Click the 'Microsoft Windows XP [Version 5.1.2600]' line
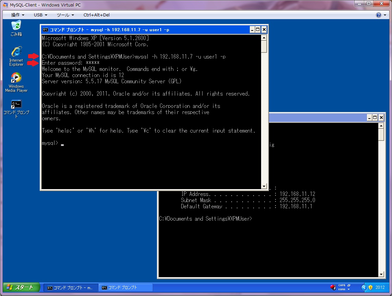 (x=95, y=38)
